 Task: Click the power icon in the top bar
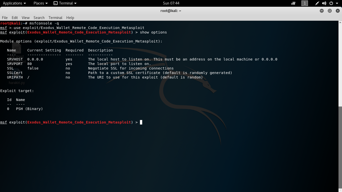(x=331, y=3)
